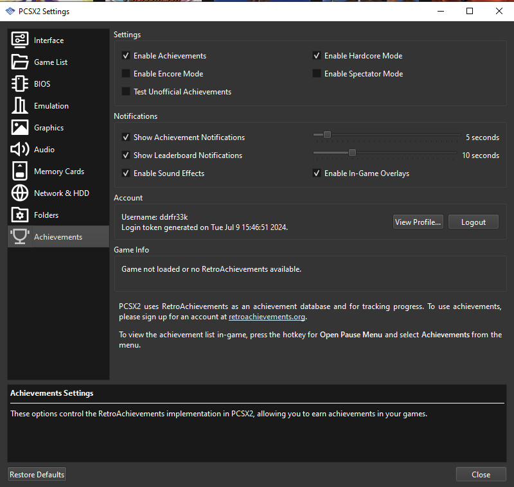
Task: Click the login token generated text
Action: (204, 227)
